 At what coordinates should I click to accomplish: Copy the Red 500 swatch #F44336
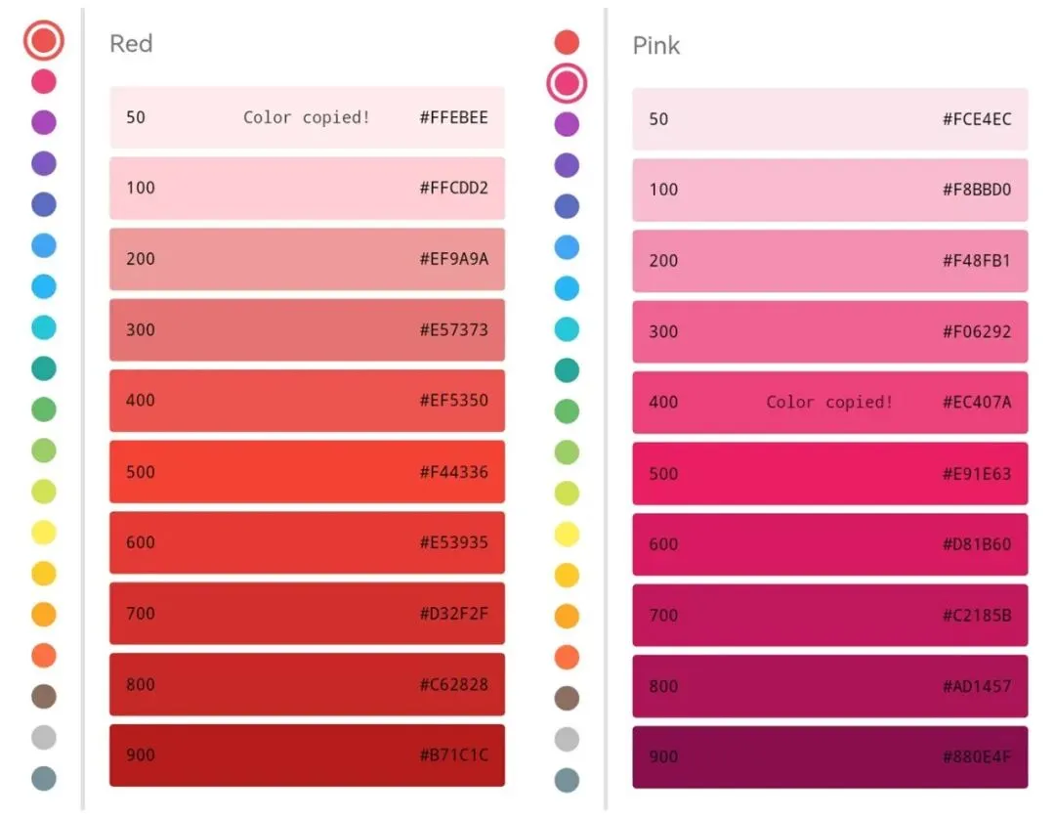307,472
